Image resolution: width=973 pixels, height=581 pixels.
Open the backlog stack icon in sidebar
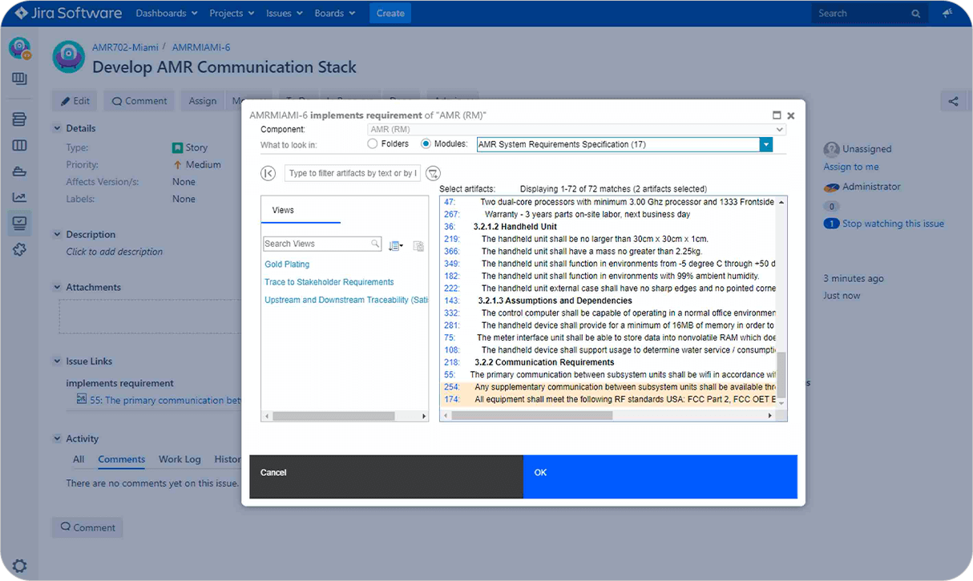point(19,119)
